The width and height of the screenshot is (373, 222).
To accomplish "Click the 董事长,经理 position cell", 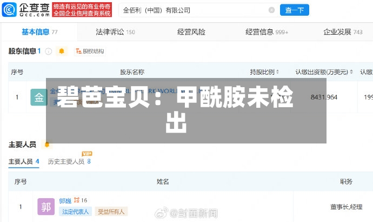I will click(x=346, y=207).
